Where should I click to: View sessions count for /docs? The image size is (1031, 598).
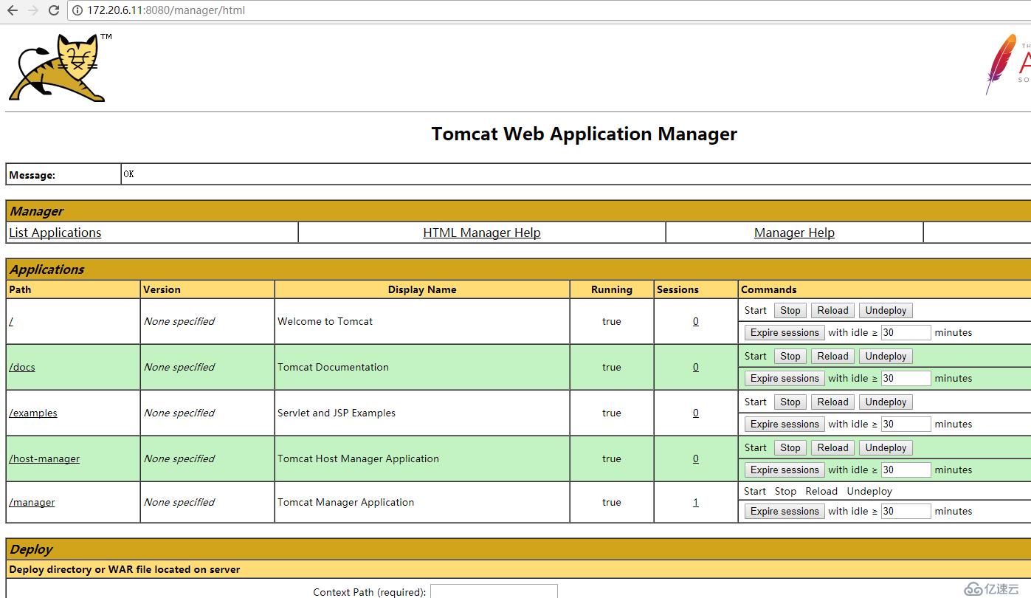696,367
